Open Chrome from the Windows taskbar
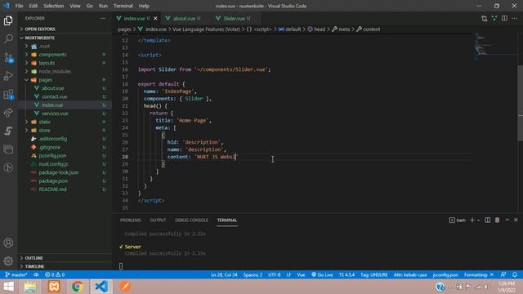This screenshot has width=523, height=294. click(78, 287)
